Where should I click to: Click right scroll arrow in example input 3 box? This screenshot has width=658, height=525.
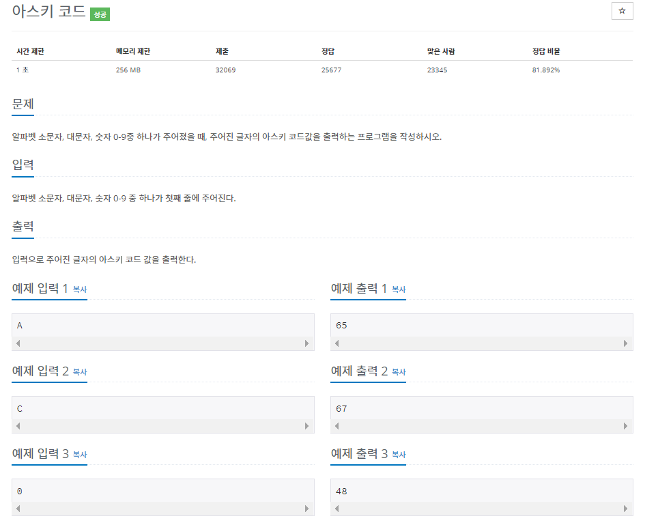pyautogui.click(x=306, y=509)
